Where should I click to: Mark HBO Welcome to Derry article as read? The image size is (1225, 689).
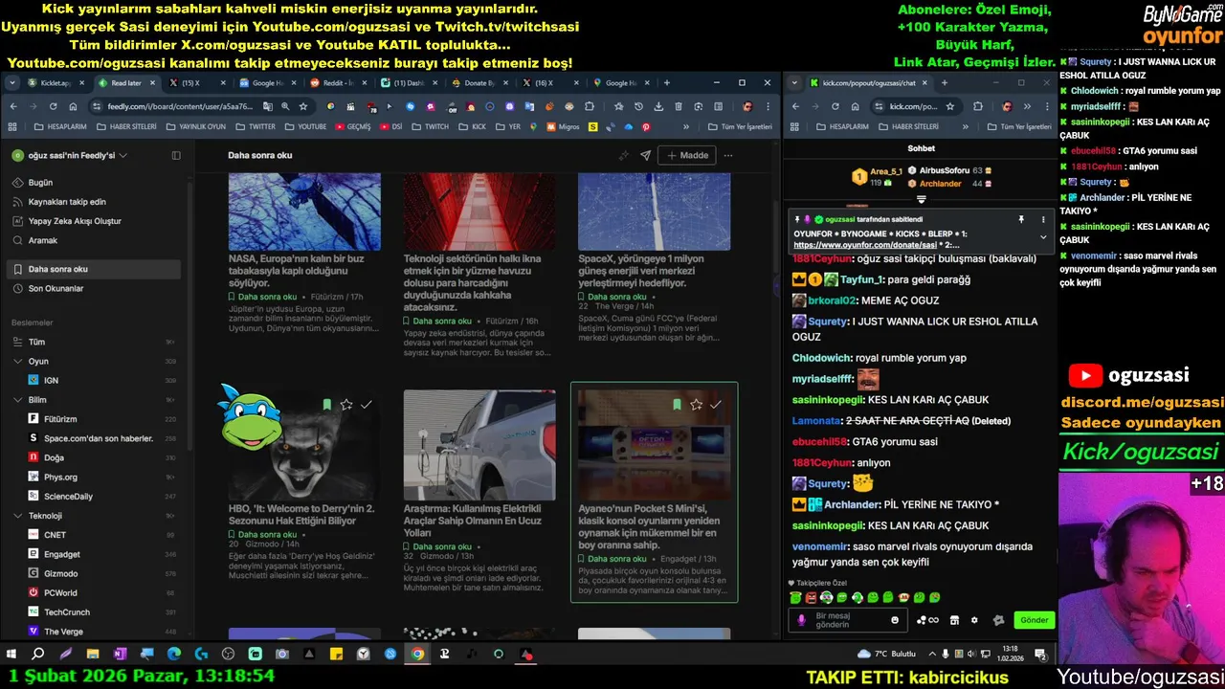pyautogui.click(x=366, y=405)
